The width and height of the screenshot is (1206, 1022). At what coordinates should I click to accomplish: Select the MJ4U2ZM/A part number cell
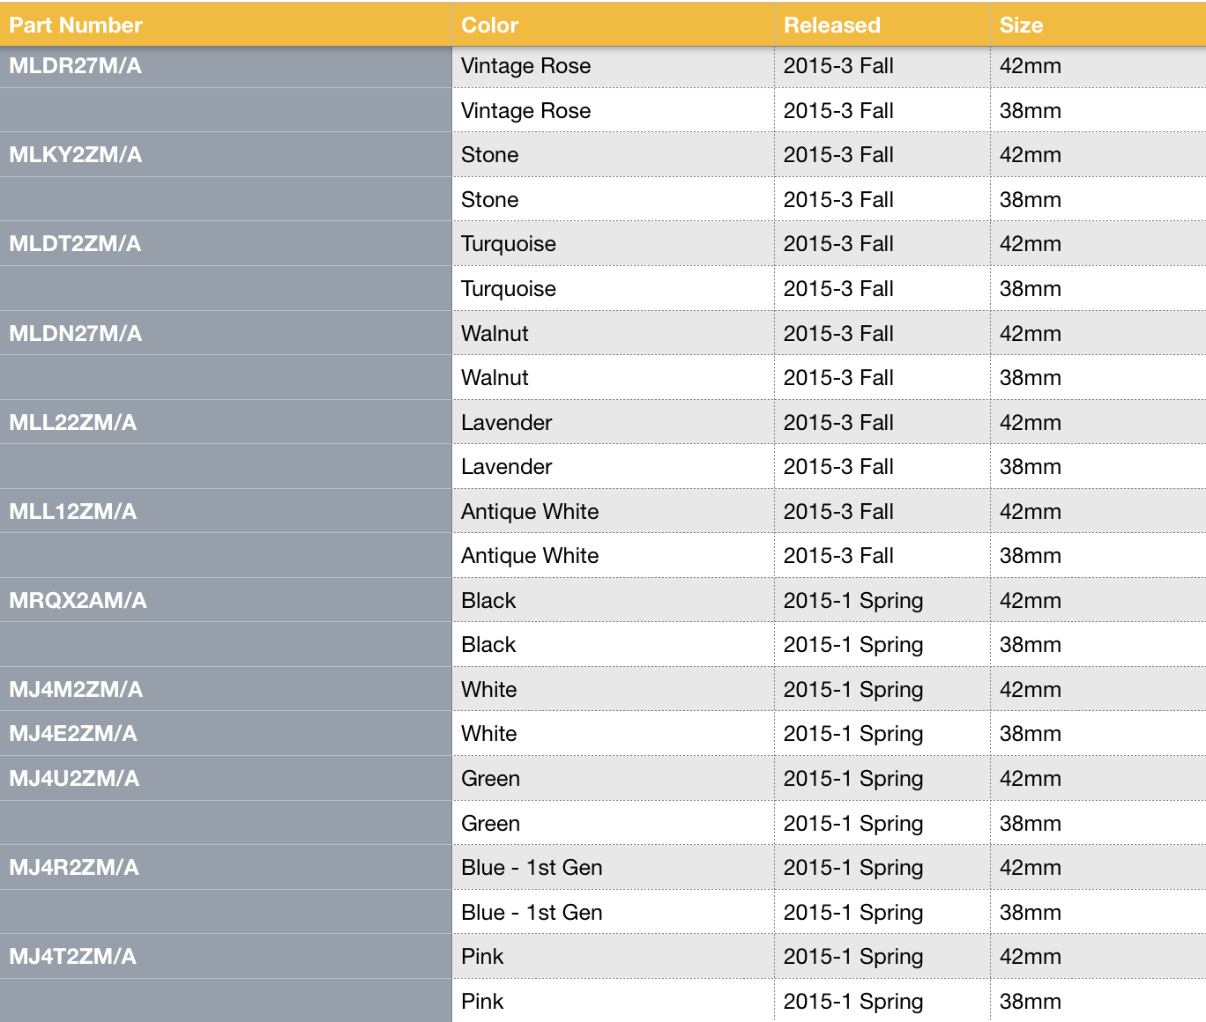tap(74, 779)
